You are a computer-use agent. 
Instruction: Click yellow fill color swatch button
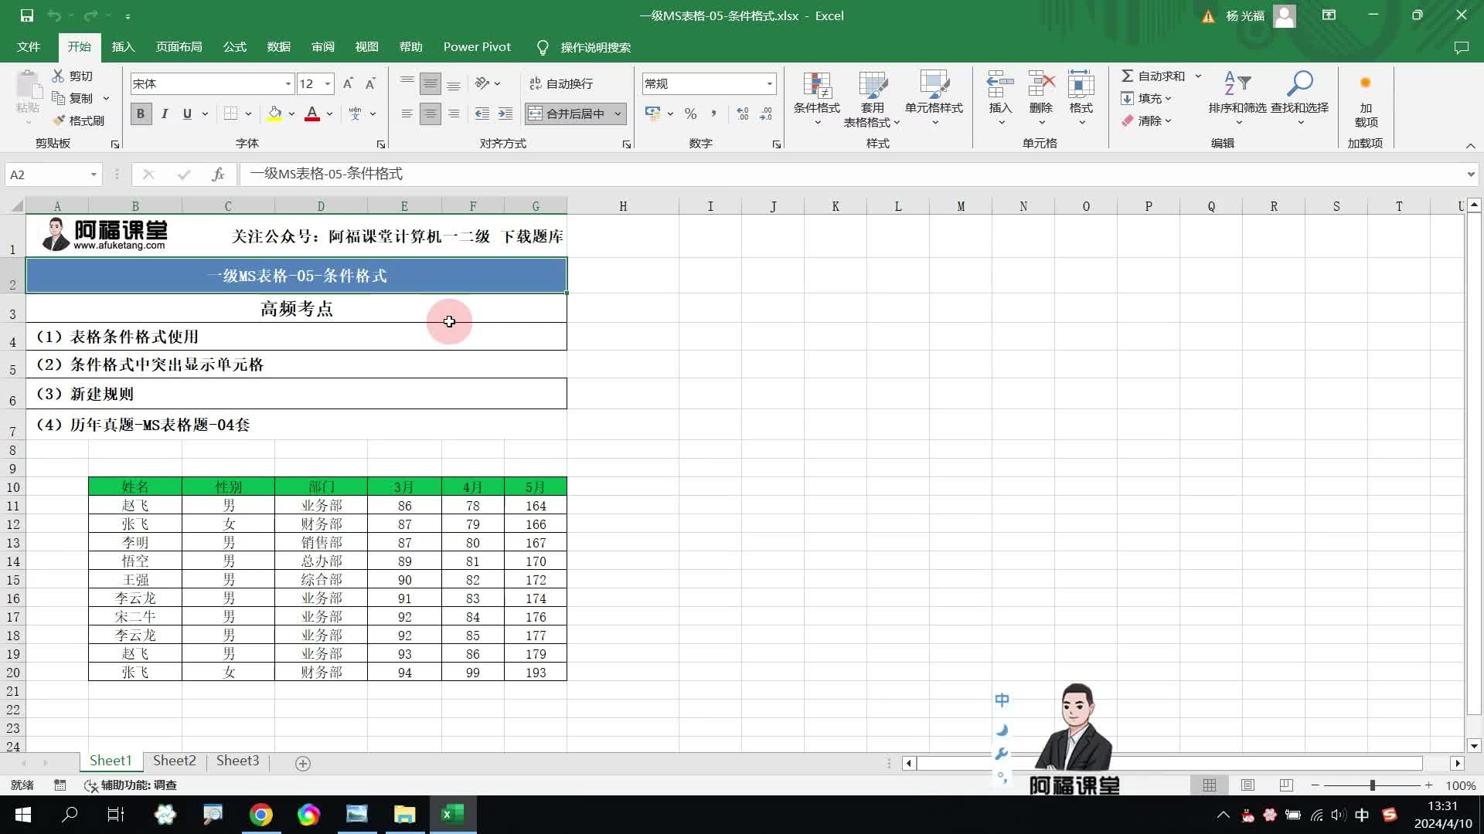274,114
